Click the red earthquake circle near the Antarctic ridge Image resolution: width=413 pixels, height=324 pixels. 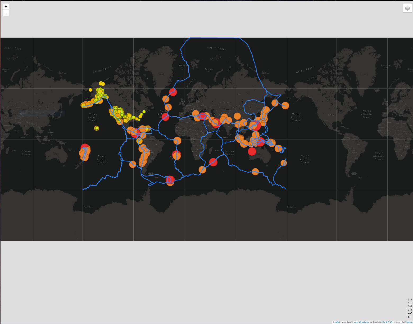click(170, 180)
